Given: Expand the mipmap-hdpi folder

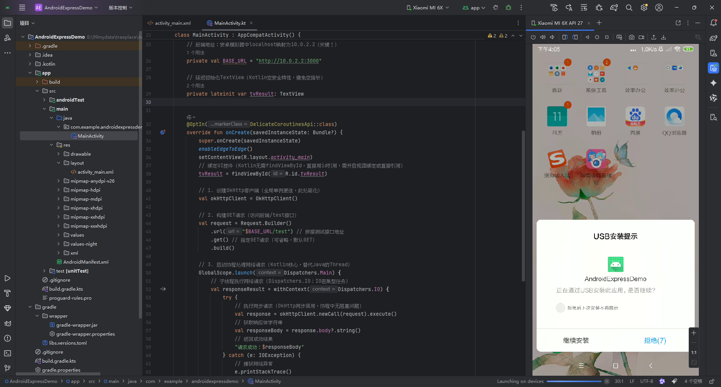Looking at the screenshot, I should 59,190.
